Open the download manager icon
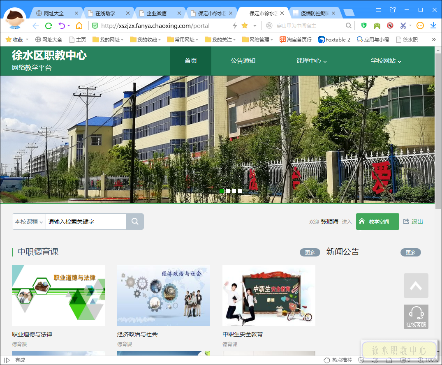The height and width of the screenshot is (365, 442). pos(433,25)
